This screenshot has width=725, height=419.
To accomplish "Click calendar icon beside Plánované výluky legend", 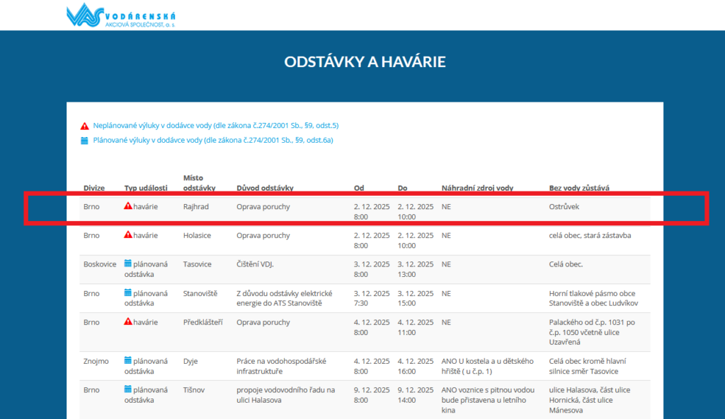I will point(85,141).
